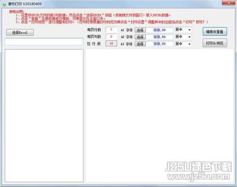Screen dimensions: 237x187
Task: Click instruction line 3 about 打印预览
Action: (112, 22)
